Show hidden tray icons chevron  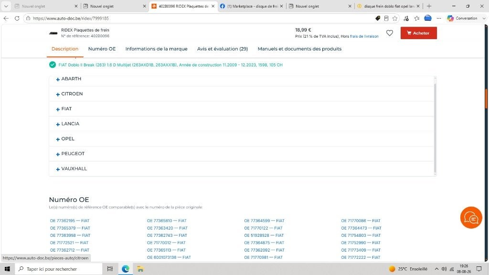[x=436, y=269]
